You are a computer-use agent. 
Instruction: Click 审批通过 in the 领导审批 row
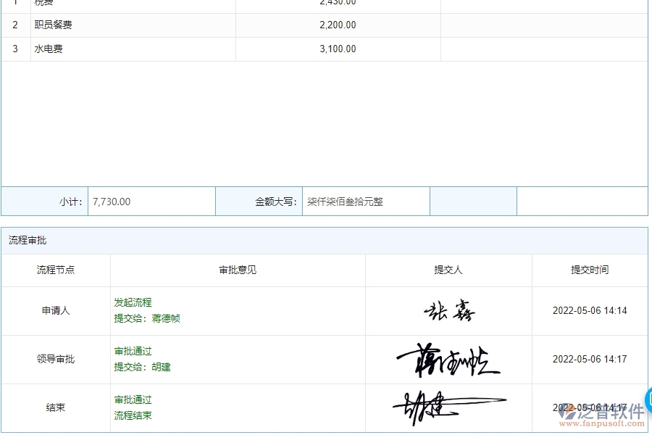[x=133, y=351]
